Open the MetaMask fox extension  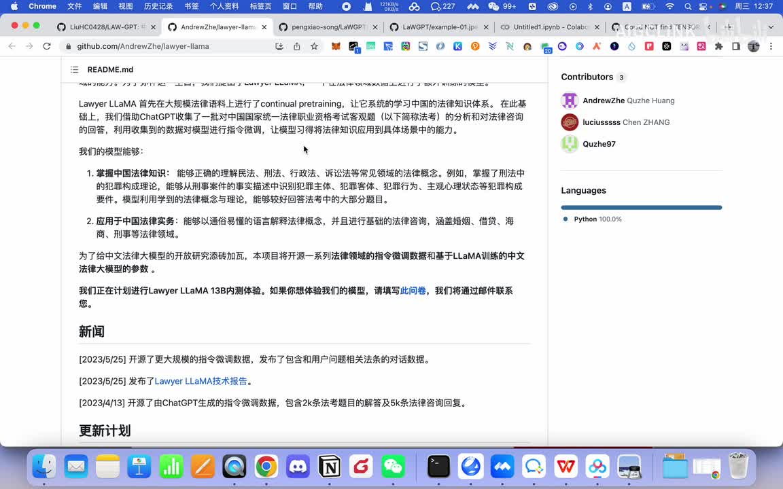[336, 46]
